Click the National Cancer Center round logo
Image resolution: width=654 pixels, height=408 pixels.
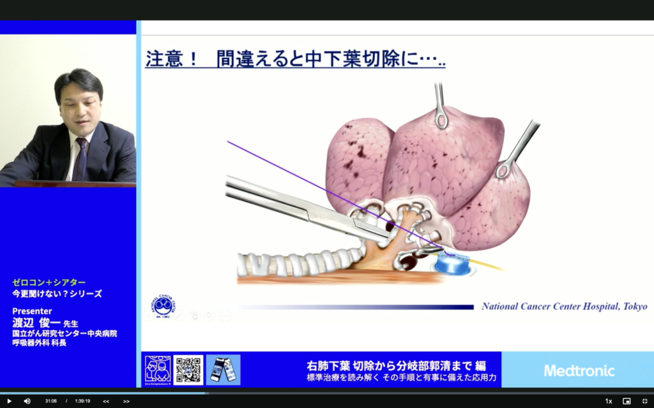164,305
